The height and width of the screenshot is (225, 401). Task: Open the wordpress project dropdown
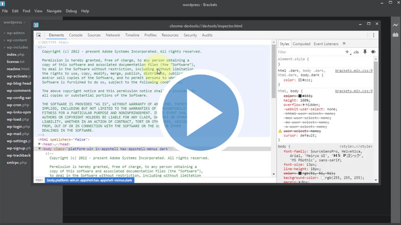tap(15, 22)
